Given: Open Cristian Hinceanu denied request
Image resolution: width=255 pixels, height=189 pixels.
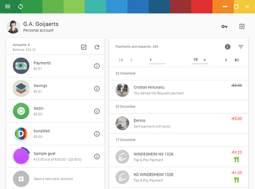Looking at the screenshot, I should pyautogui.click(x=178, y=90).
